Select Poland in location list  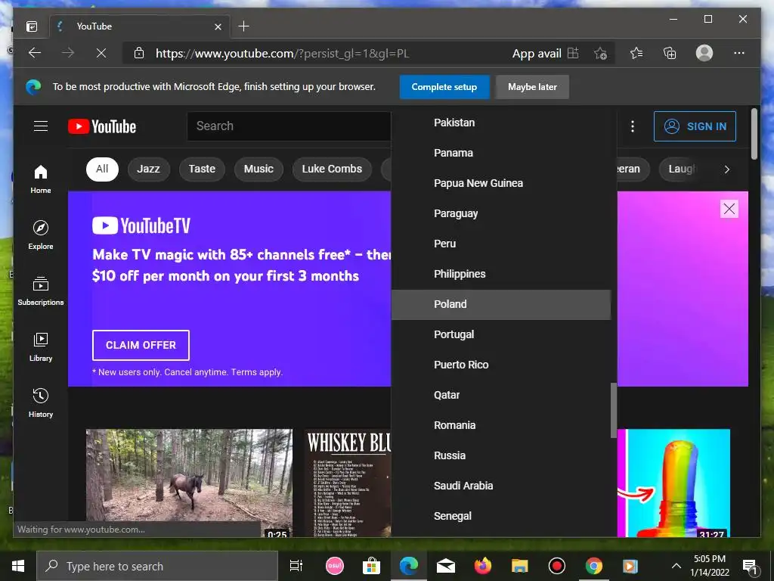(501, 304)
